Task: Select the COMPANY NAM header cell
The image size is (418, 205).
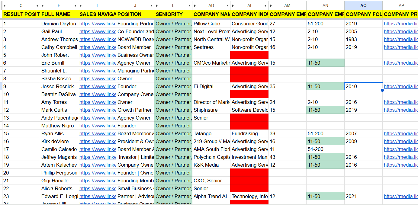Action: click(211, 14)
